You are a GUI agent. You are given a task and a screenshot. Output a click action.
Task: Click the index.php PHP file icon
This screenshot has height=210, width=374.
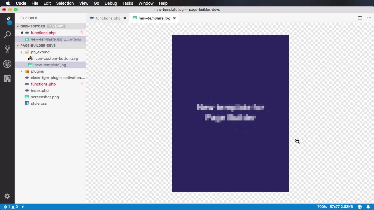pos(27,90)
